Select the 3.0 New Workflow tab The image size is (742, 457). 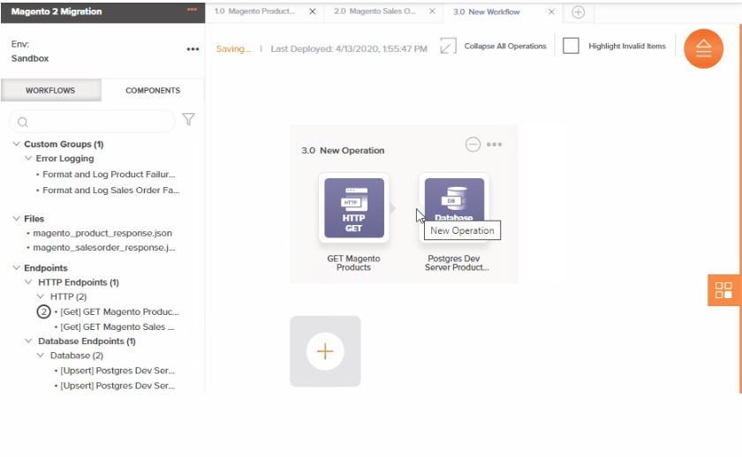487,11
